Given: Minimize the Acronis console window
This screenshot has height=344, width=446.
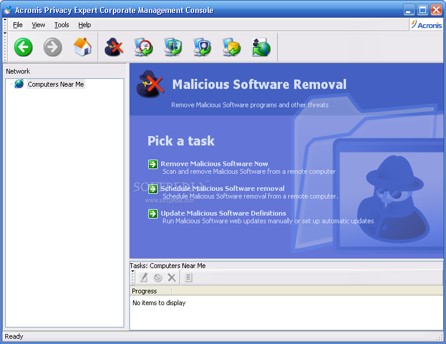Looking at the screenshot, I should pos(409,10).
